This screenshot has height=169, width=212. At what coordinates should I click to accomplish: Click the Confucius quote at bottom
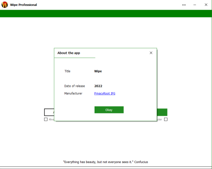pyautogui.click(x=106, y=162)
